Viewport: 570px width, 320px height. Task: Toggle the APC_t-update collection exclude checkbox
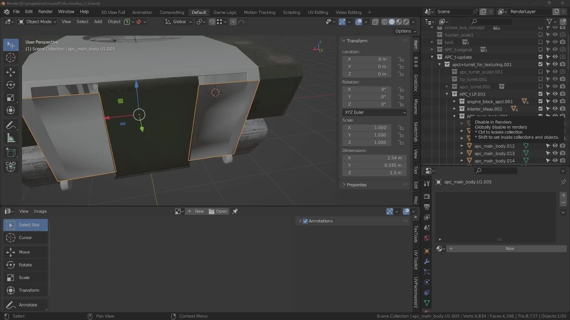point(540,57)
